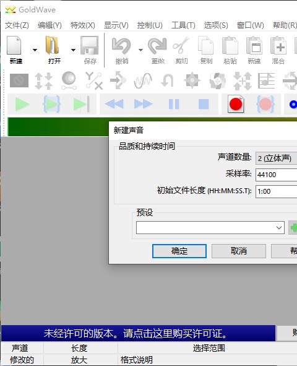Open the 窗口(W) menu
This screenshot has height=366, width=297.
point(251,25)
